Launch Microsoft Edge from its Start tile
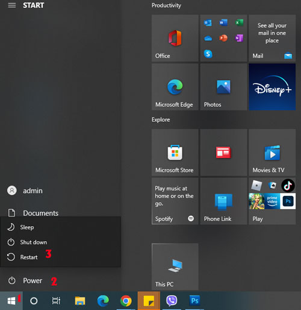301x310 pixels. [175, 87]
